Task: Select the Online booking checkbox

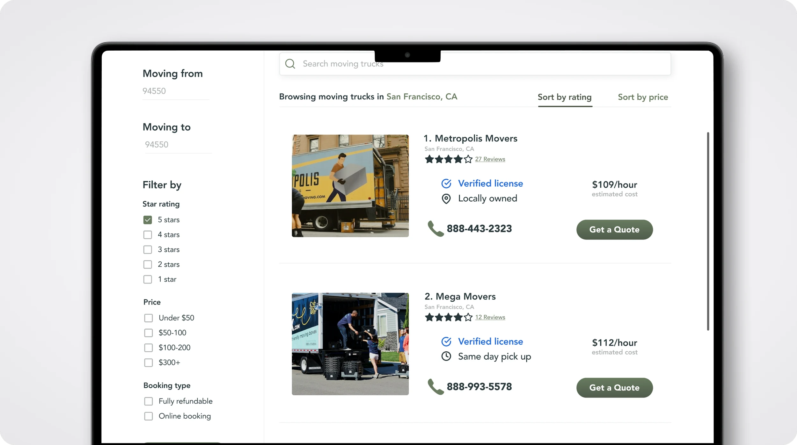Action: (148, 416)
